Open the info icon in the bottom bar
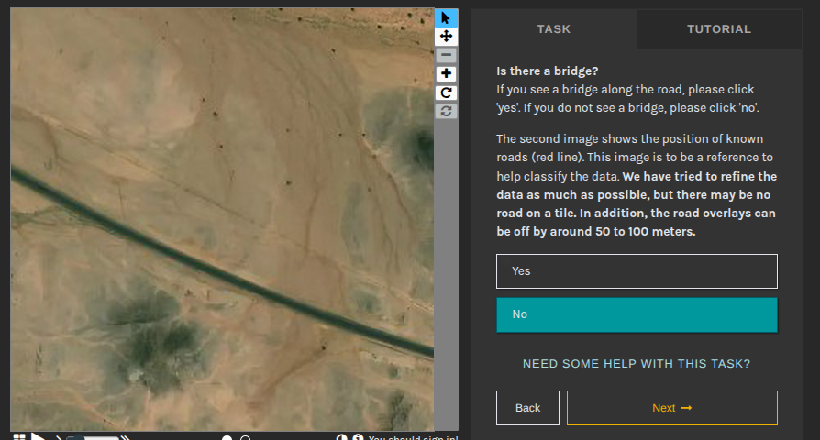Viewport: 820px width, 440px height. point(358,438)
